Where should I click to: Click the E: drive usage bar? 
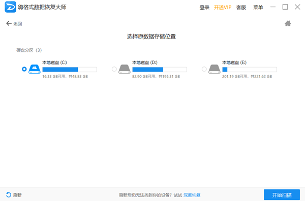point(250,70)
